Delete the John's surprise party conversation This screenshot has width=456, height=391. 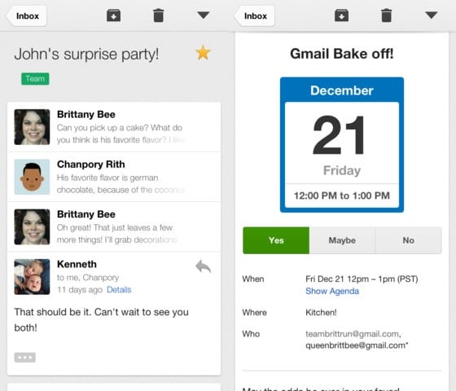coord(159,15)
